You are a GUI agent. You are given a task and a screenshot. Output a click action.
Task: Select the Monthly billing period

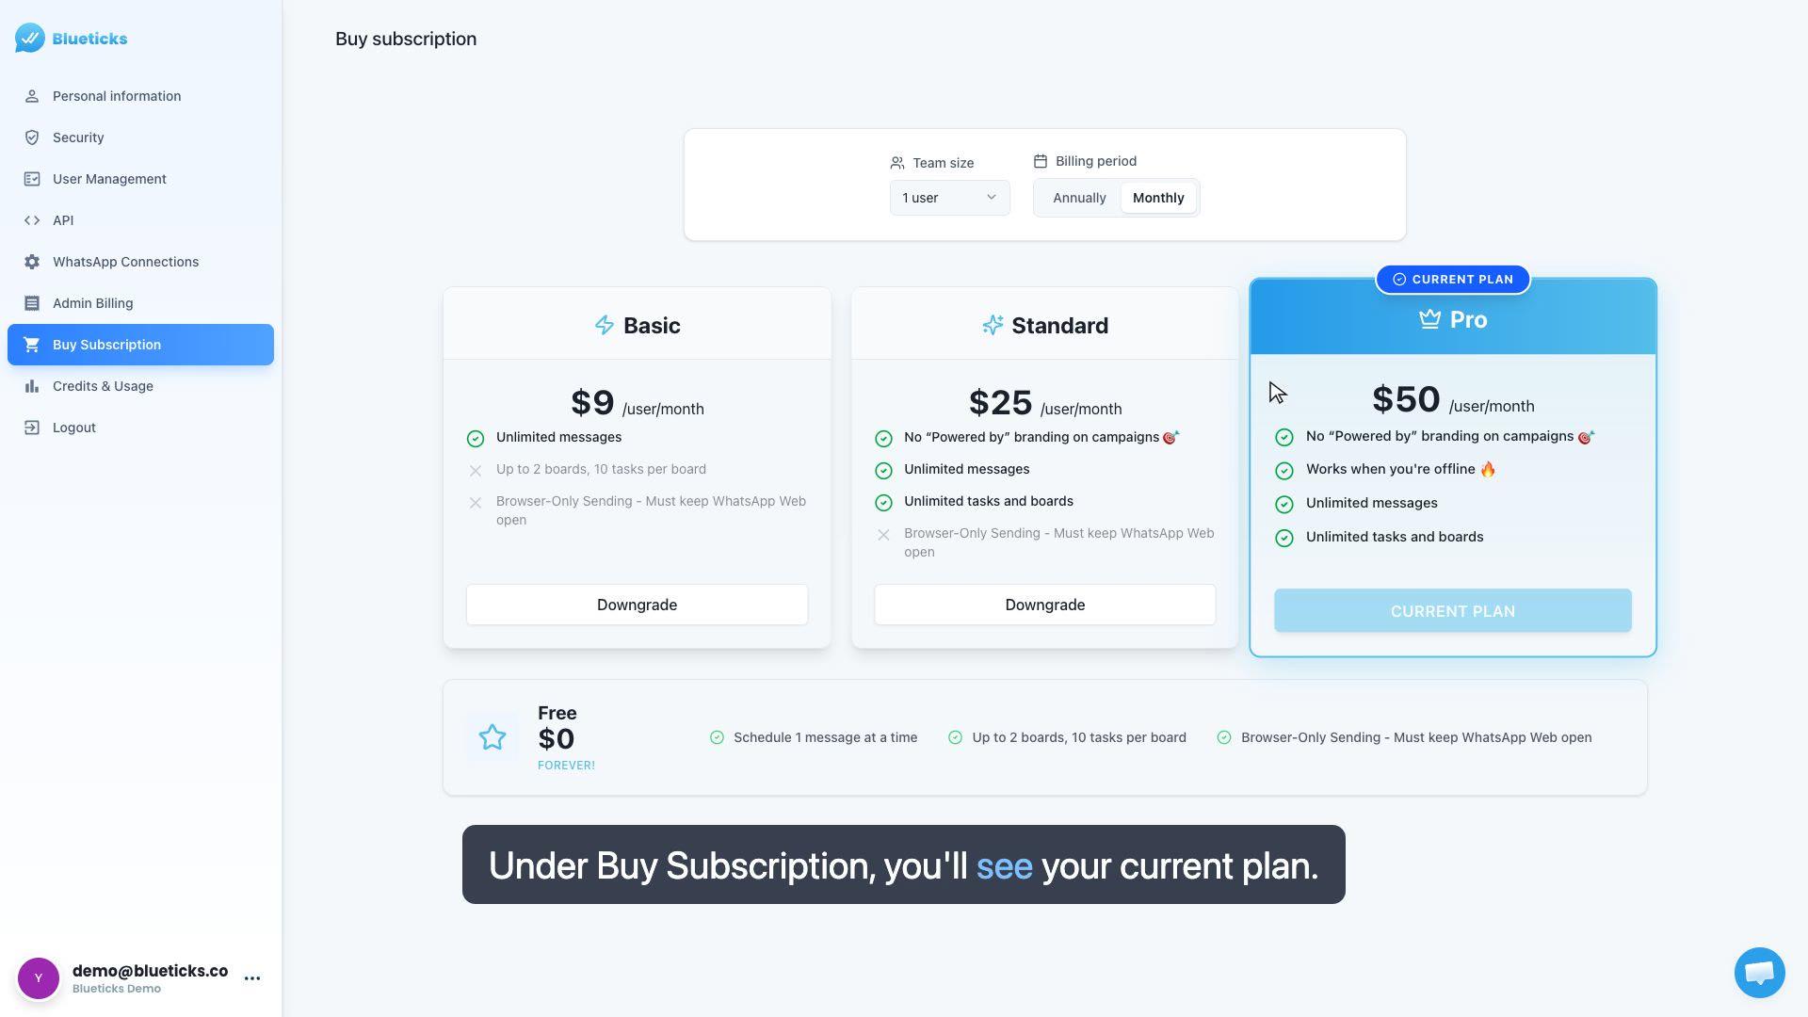point(1158,198)
